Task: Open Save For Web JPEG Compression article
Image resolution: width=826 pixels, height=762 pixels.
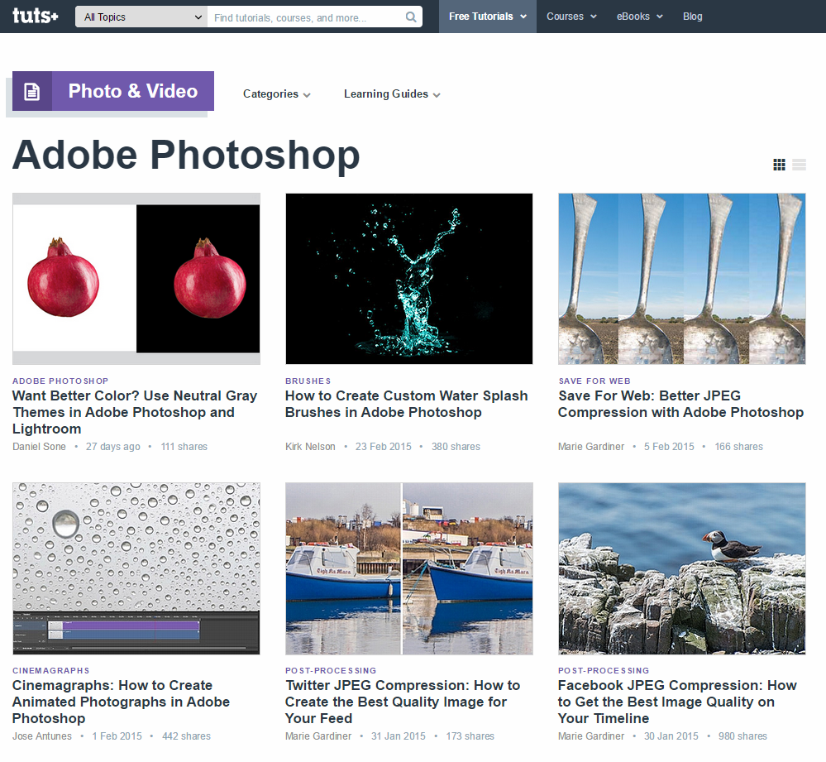Action: pos(680,404)
